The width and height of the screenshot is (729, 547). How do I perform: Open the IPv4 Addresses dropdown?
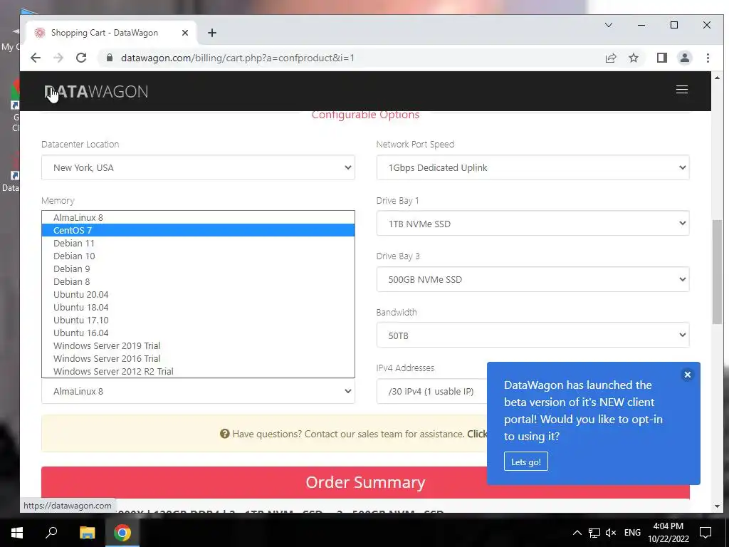coord(431,391)
